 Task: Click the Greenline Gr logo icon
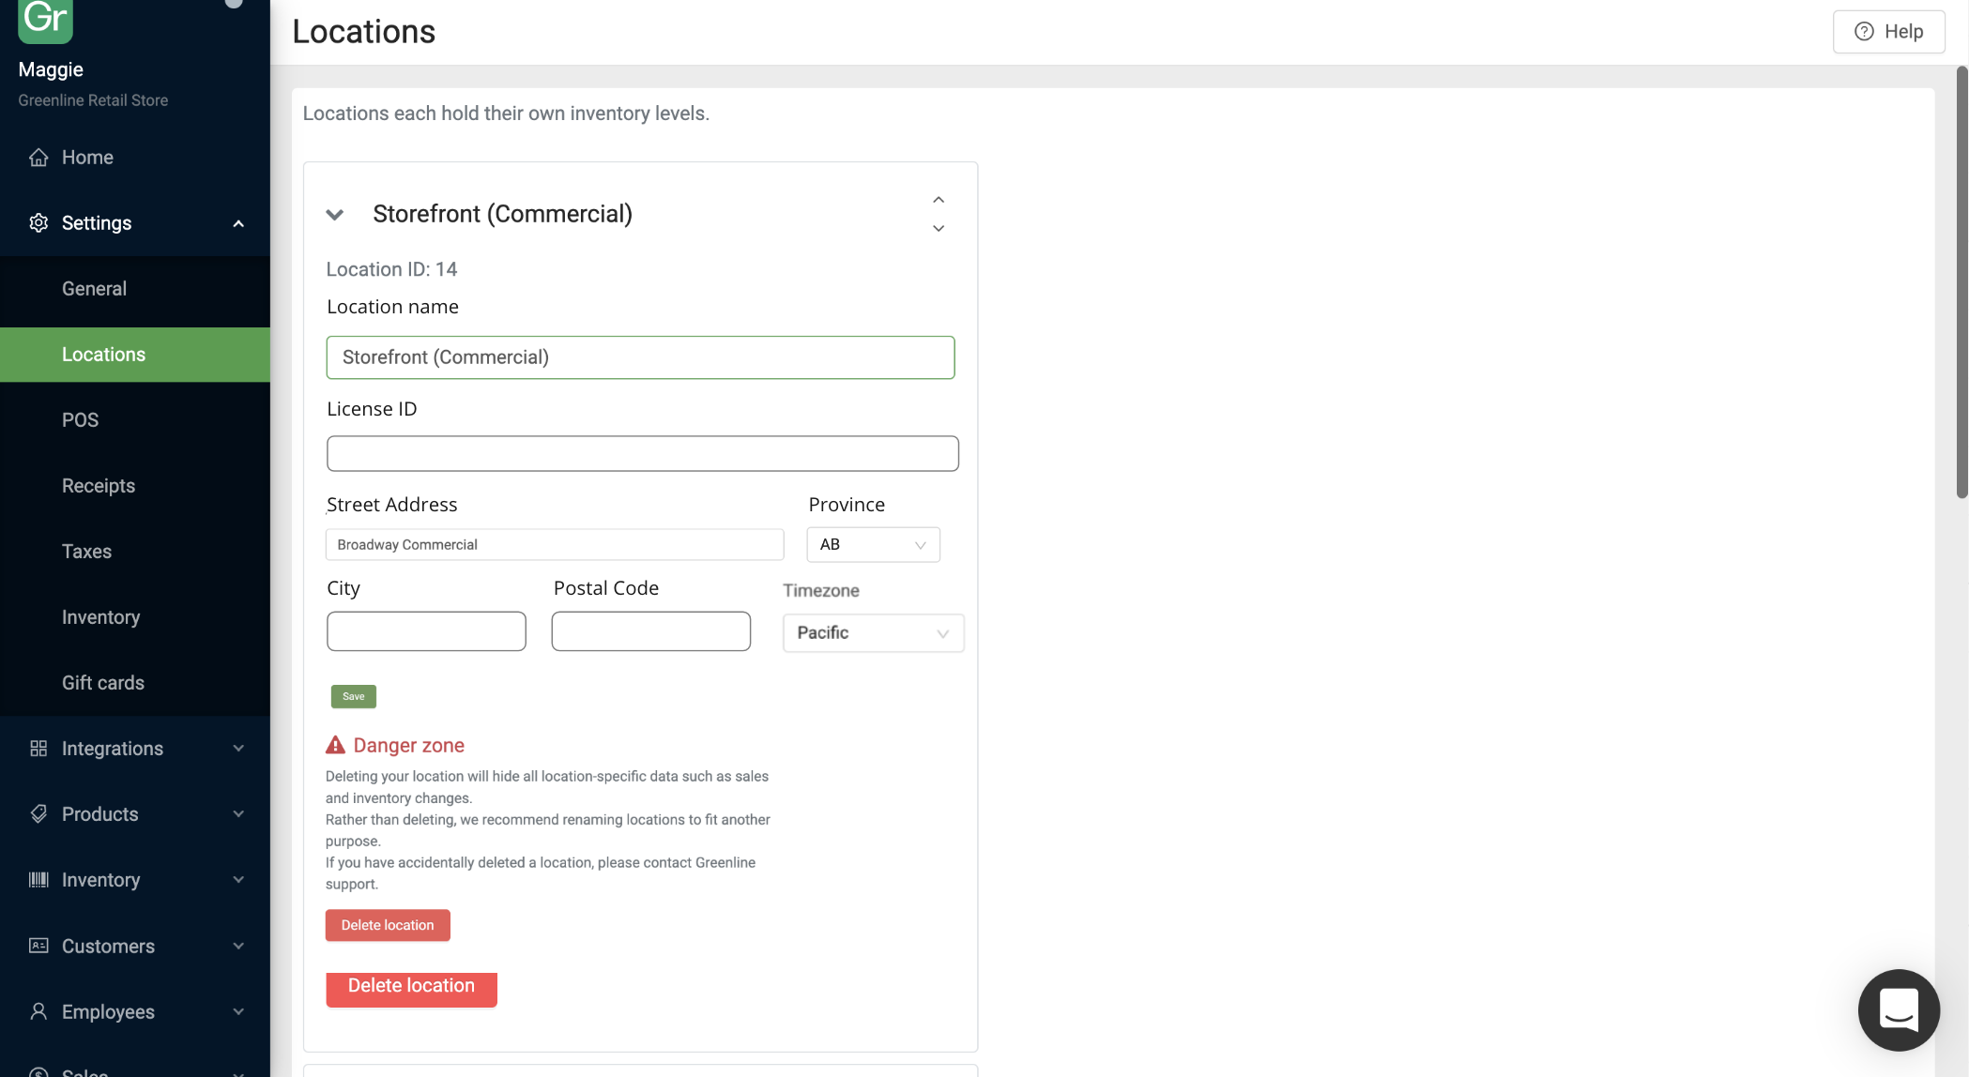[x=45, y=19]
